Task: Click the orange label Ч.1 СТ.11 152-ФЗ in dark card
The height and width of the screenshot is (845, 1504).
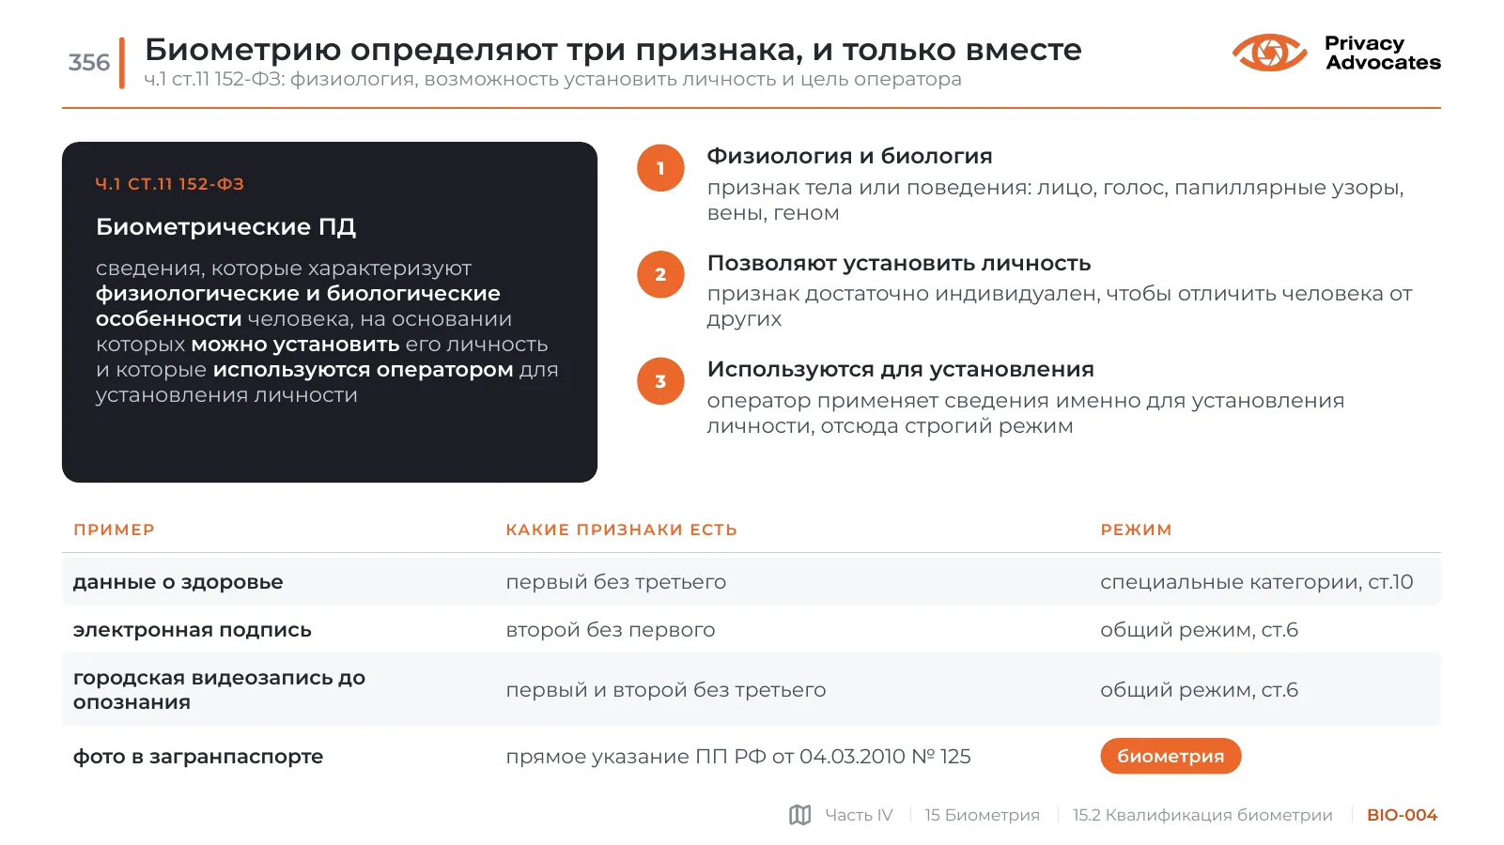Action: coord(169,184)
